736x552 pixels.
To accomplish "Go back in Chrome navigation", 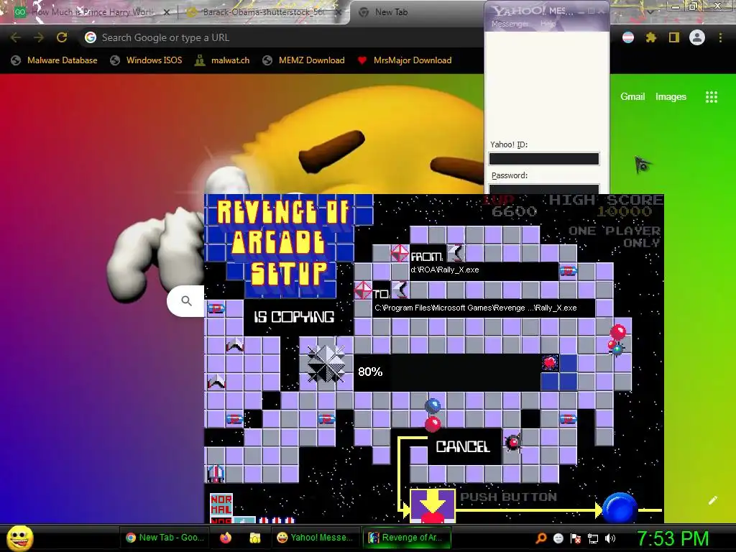I will click(x=16, y=37).
